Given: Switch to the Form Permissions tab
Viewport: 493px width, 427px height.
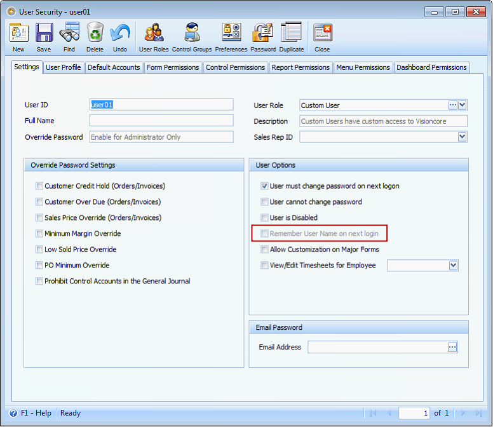Looking at the screenshot, I should [x=173, y=67].
